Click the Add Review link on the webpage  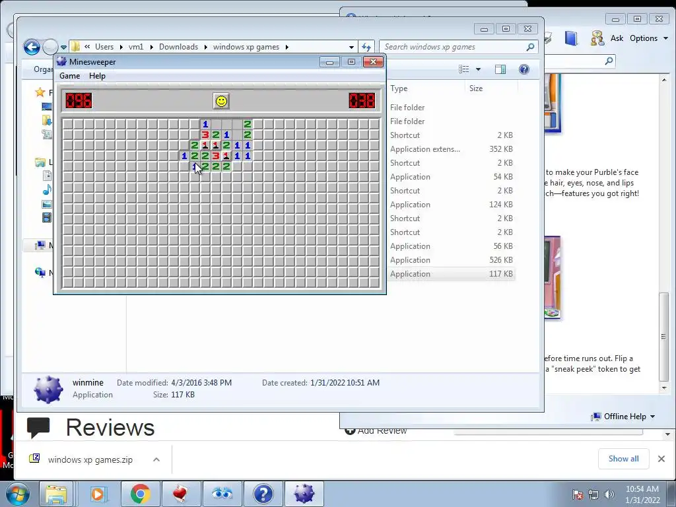click(376, 430)
